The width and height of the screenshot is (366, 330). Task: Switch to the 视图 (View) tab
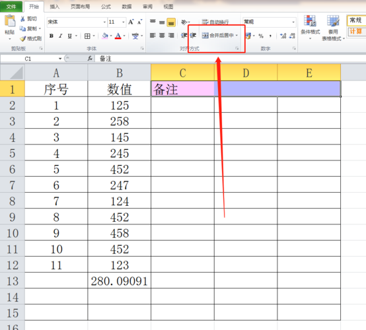click(x=168, y=7)
